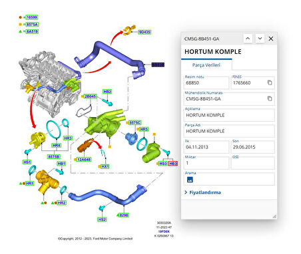Click the empty OSI field
This screenshot has height=254, width=301.
click(x=253, y=163)
